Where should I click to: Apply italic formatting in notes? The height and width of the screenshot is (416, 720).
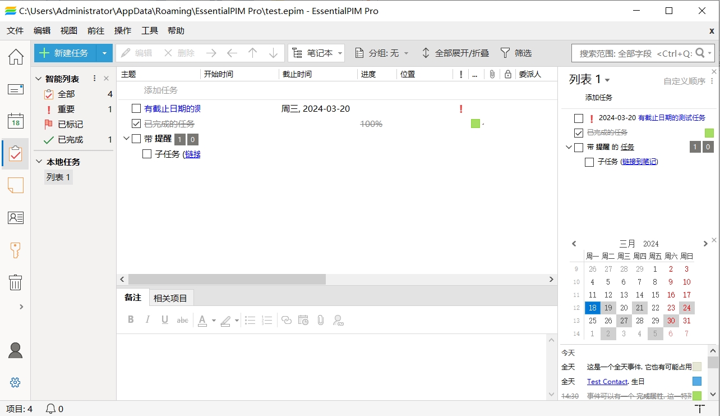(x=147, y=320)
